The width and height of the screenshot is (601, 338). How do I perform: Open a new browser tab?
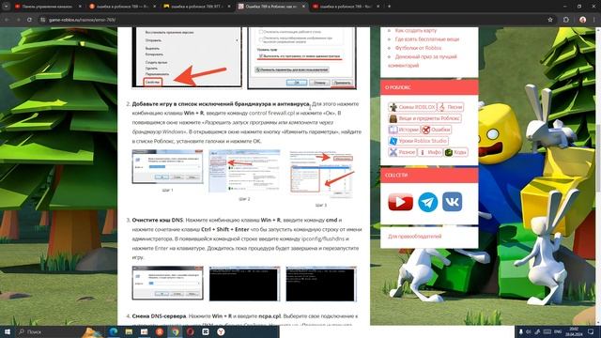click(389, 7)
